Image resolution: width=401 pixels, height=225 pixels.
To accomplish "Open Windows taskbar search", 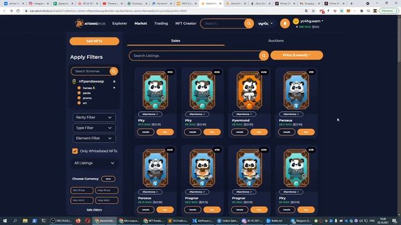I will coord(15,221).
